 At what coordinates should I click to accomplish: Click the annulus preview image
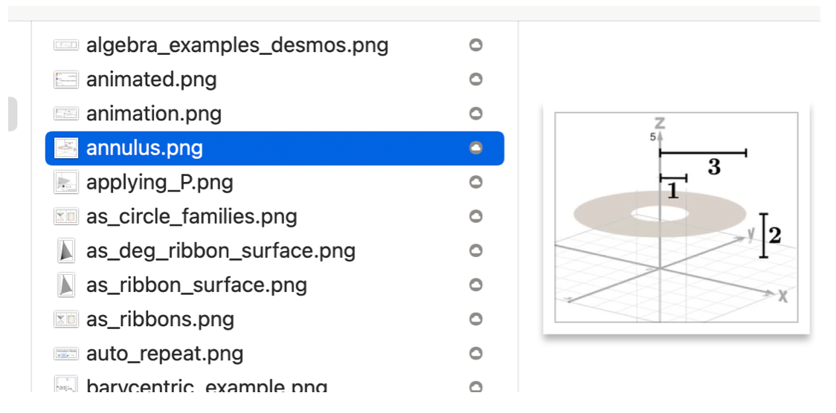tap(676, 218)
